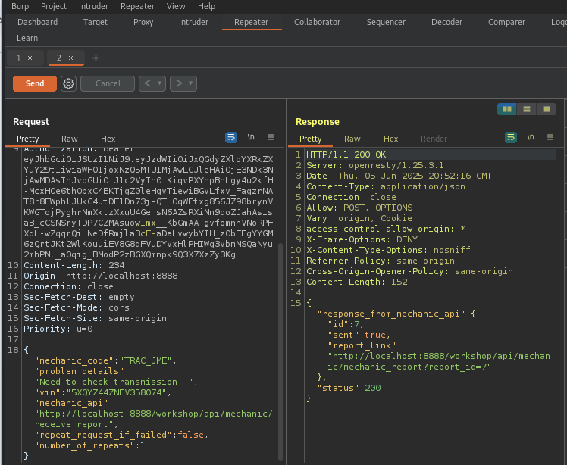Switch to the Intruder tool tab

(193, 22)
